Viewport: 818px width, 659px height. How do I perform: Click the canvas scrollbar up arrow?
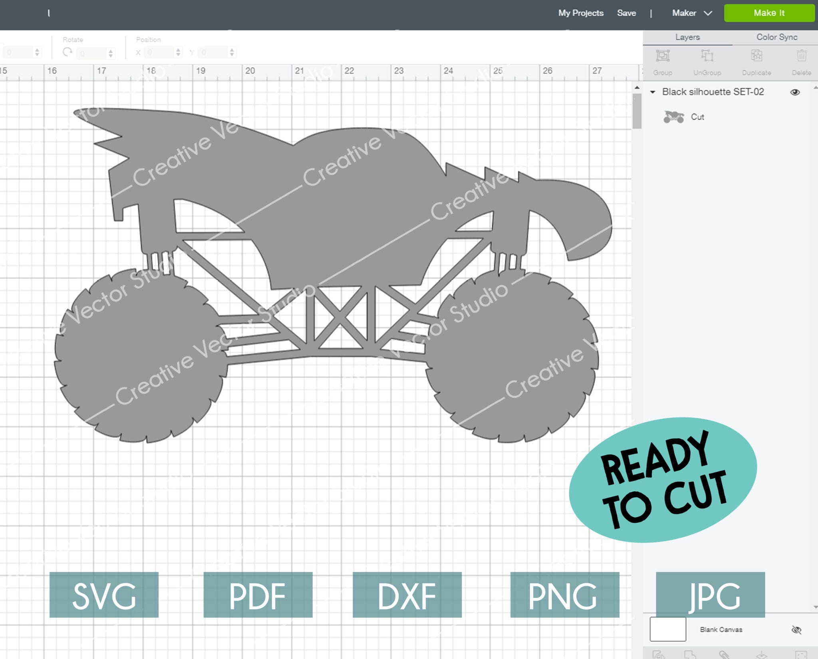click(x=637, y=87)
